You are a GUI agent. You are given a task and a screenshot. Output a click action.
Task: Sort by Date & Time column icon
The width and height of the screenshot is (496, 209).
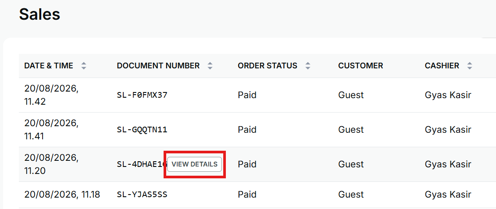pyautogui.click(x=83, y=66)
